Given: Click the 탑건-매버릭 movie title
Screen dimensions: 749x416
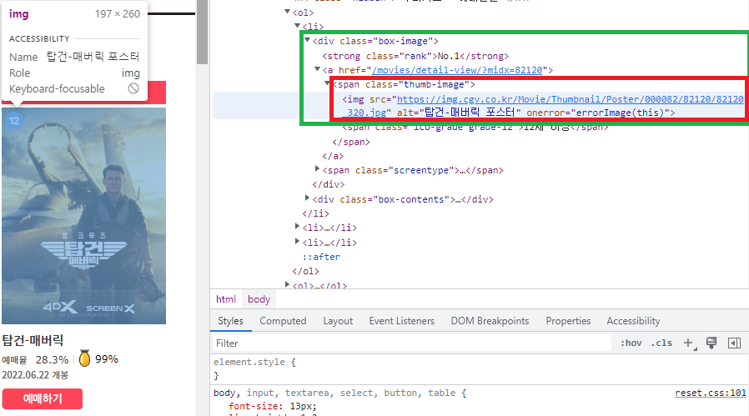Looking at the screenshot, I should [33, 340].
